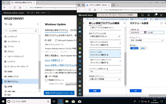The width and height of the screenshot is (166, 104).
Task: Click the ダッシュボード breadcrumb link
Action: tap(92, 19)
